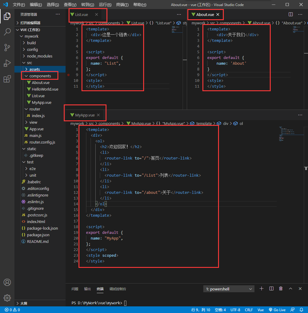Select terminal from powershell dropdown
308x313 pixels.
click(229, 289)
